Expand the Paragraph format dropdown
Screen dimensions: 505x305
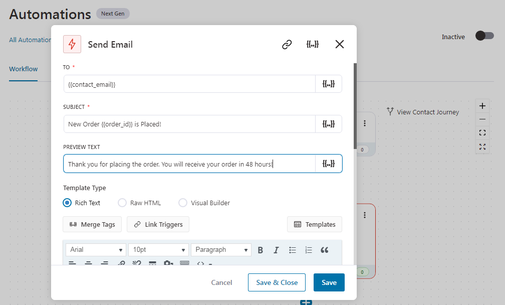coord(221,249)
